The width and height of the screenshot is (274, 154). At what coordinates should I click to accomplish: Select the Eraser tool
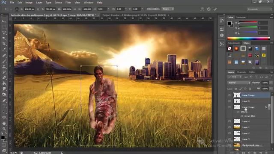4,78
